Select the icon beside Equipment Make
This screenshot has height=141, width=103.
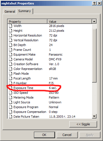coord(11,54)
